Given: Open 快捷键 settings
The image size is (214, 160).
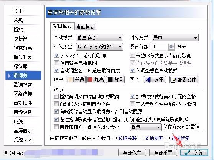Looking at the screenshot, I should [x=20, y=39].
